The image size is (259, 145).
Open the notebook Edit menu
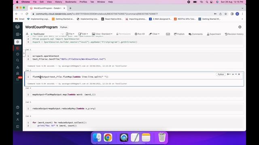tap(83, 34)
